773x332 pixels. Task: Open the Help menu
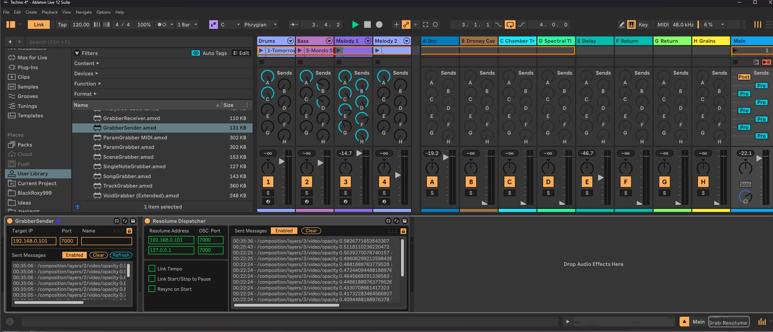point(120,12)
